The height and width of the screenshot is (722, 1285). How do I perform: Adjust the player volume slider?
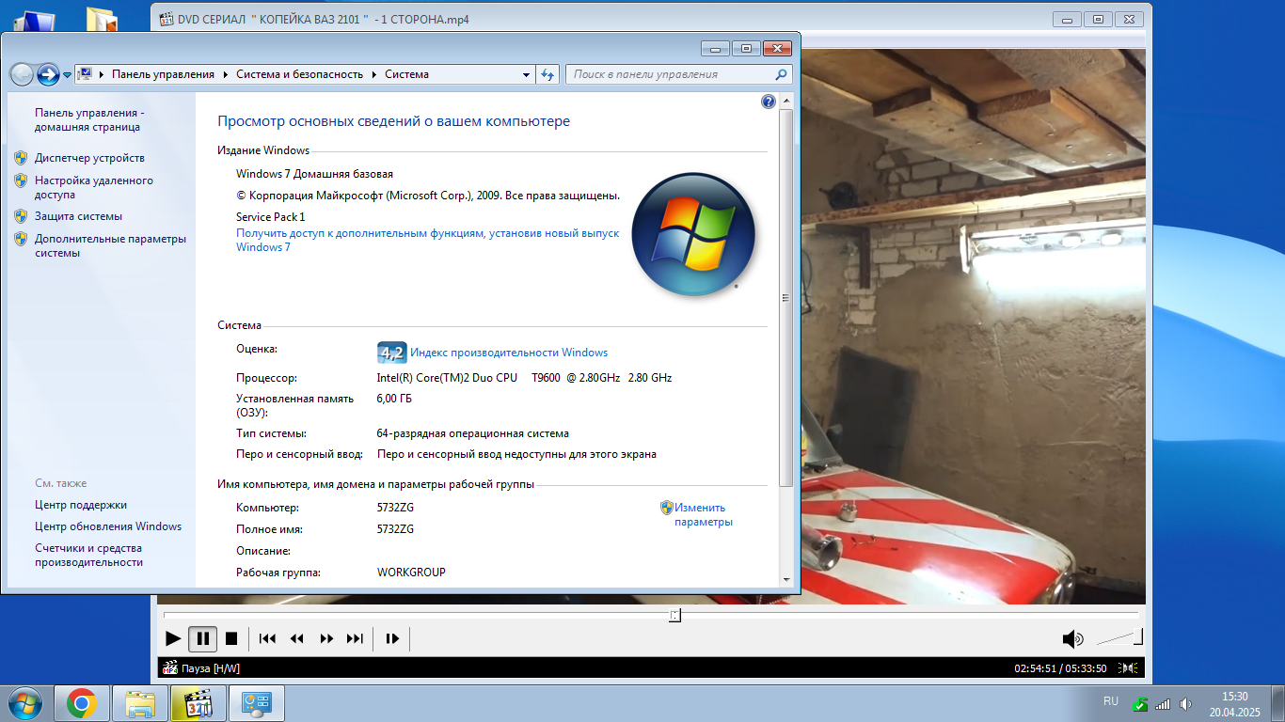1119,638
